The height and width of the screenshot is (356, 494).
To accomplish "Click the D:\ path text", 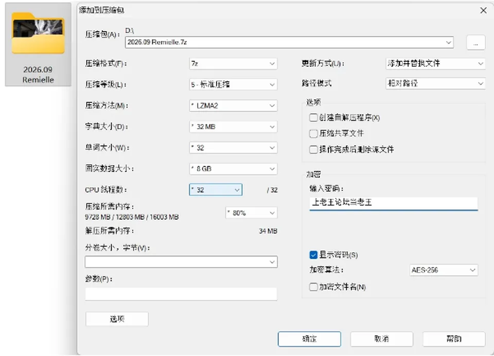I will [x=130, y=30].
